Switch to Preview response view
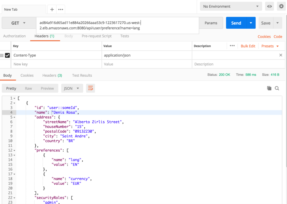The width and height of the screenshot is (287, 204). pos(47,88)
